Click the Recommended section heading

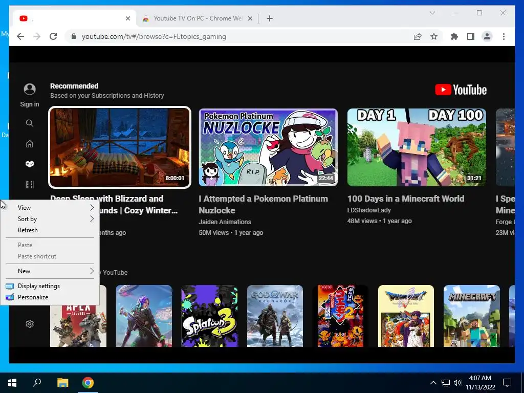pos(74,86)
